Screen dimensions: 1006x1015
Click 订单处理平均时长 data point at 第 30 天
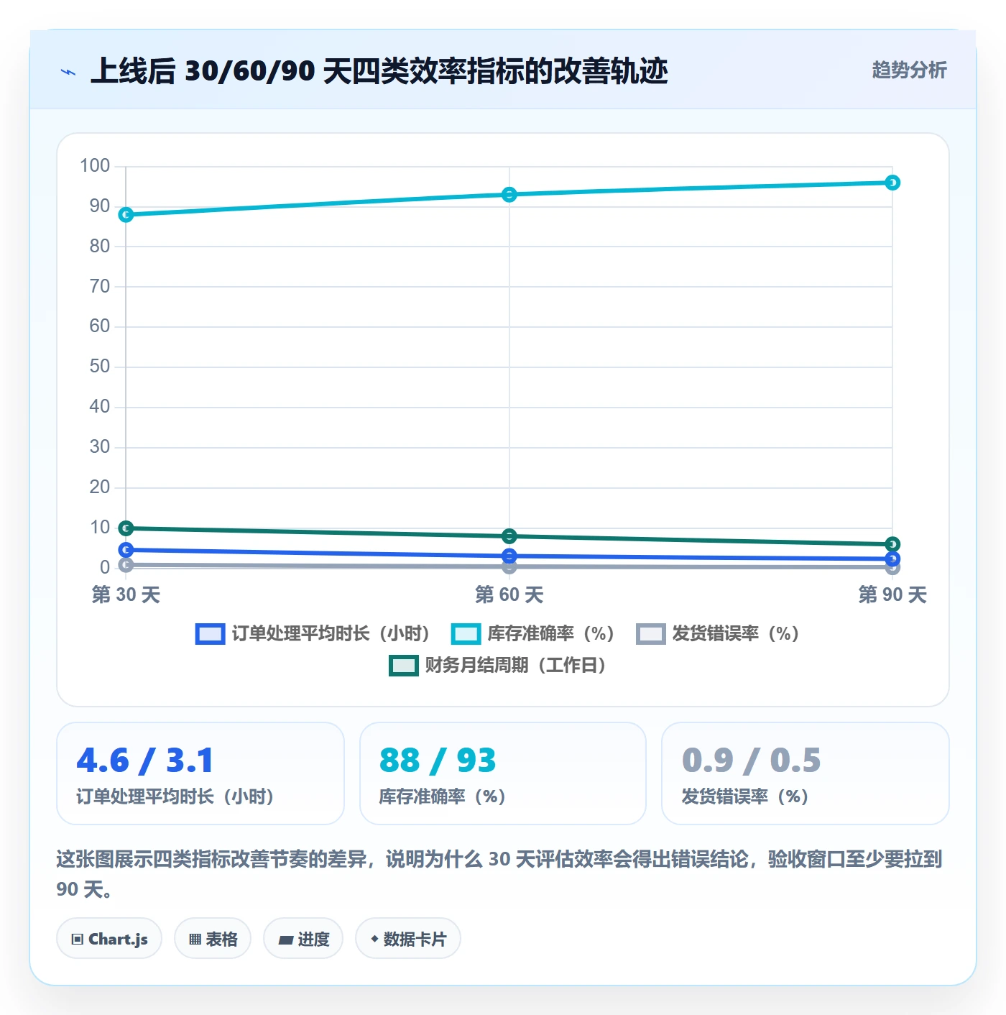(x=126, y=550)
